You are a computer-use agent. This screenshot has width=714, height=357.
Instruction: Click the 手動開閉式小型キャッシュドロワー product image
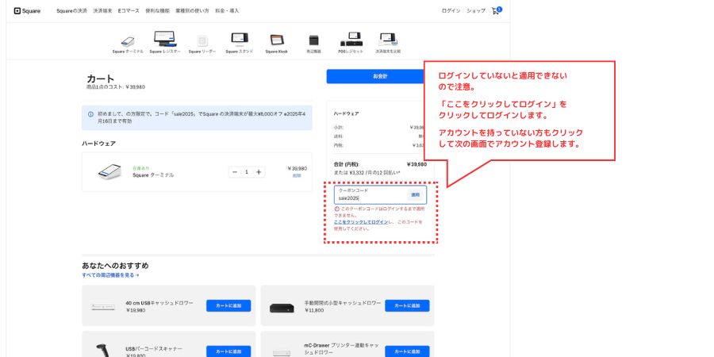coord(282,307)
